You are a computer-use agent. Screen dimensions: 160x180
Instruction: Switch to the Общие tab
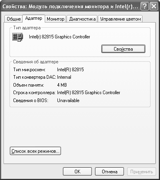coord(14,19)
